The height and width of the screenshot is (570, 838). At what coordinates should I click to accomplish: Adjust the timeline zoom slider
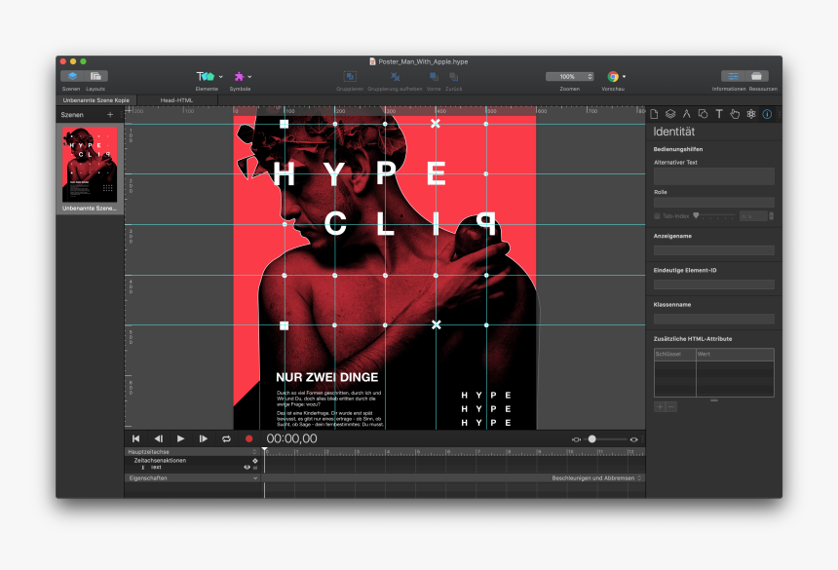pos(594,438)
